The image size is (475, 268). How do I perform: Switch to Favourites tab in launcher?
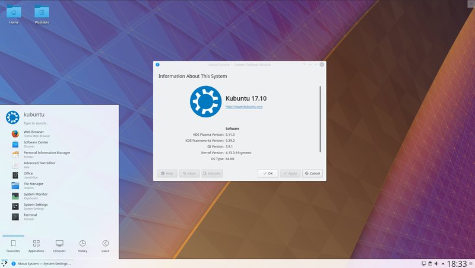[x=13, y=246]
